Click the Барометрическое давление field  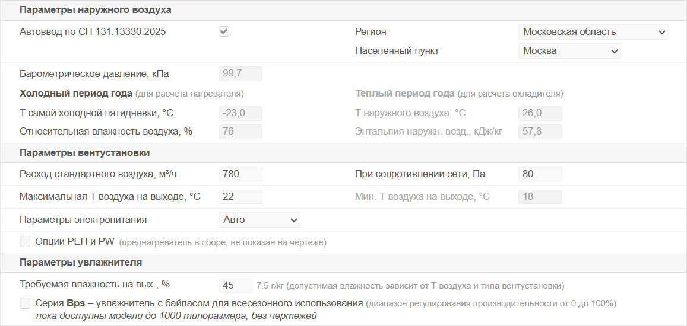[x=240, y=74]
